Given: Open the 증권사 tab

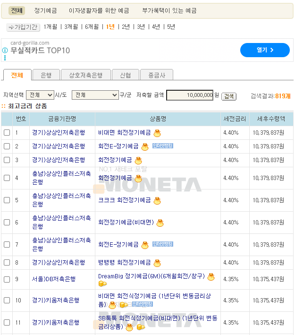Looking at the screenshot, I should pos(157,75).
